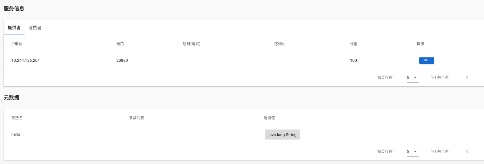Click the 参数列表 column header
Image resolution: width=484 pixels, height=164 pixels.
tap(136, 118)
